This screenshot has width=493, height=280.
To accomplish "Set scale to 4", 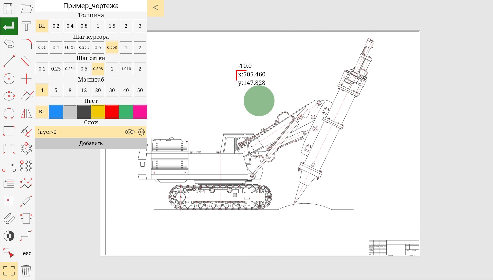I will click(42, 90).
